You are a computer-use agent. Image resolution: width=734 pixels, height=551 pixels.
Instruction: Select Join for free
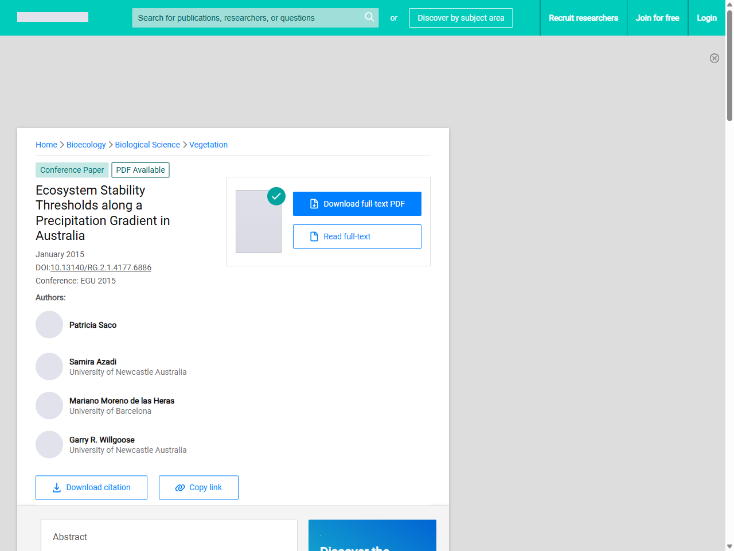(x=657, y=18)
